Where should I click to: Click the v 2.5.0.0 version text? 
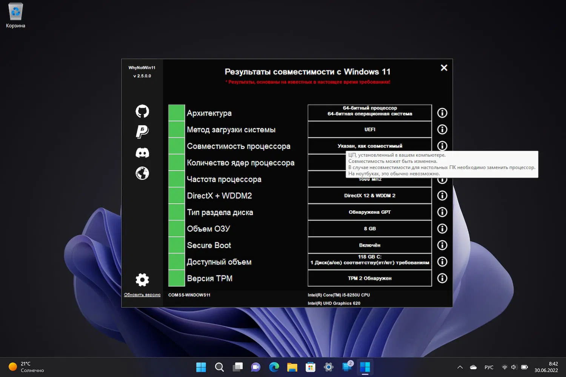tap(142, 76)
